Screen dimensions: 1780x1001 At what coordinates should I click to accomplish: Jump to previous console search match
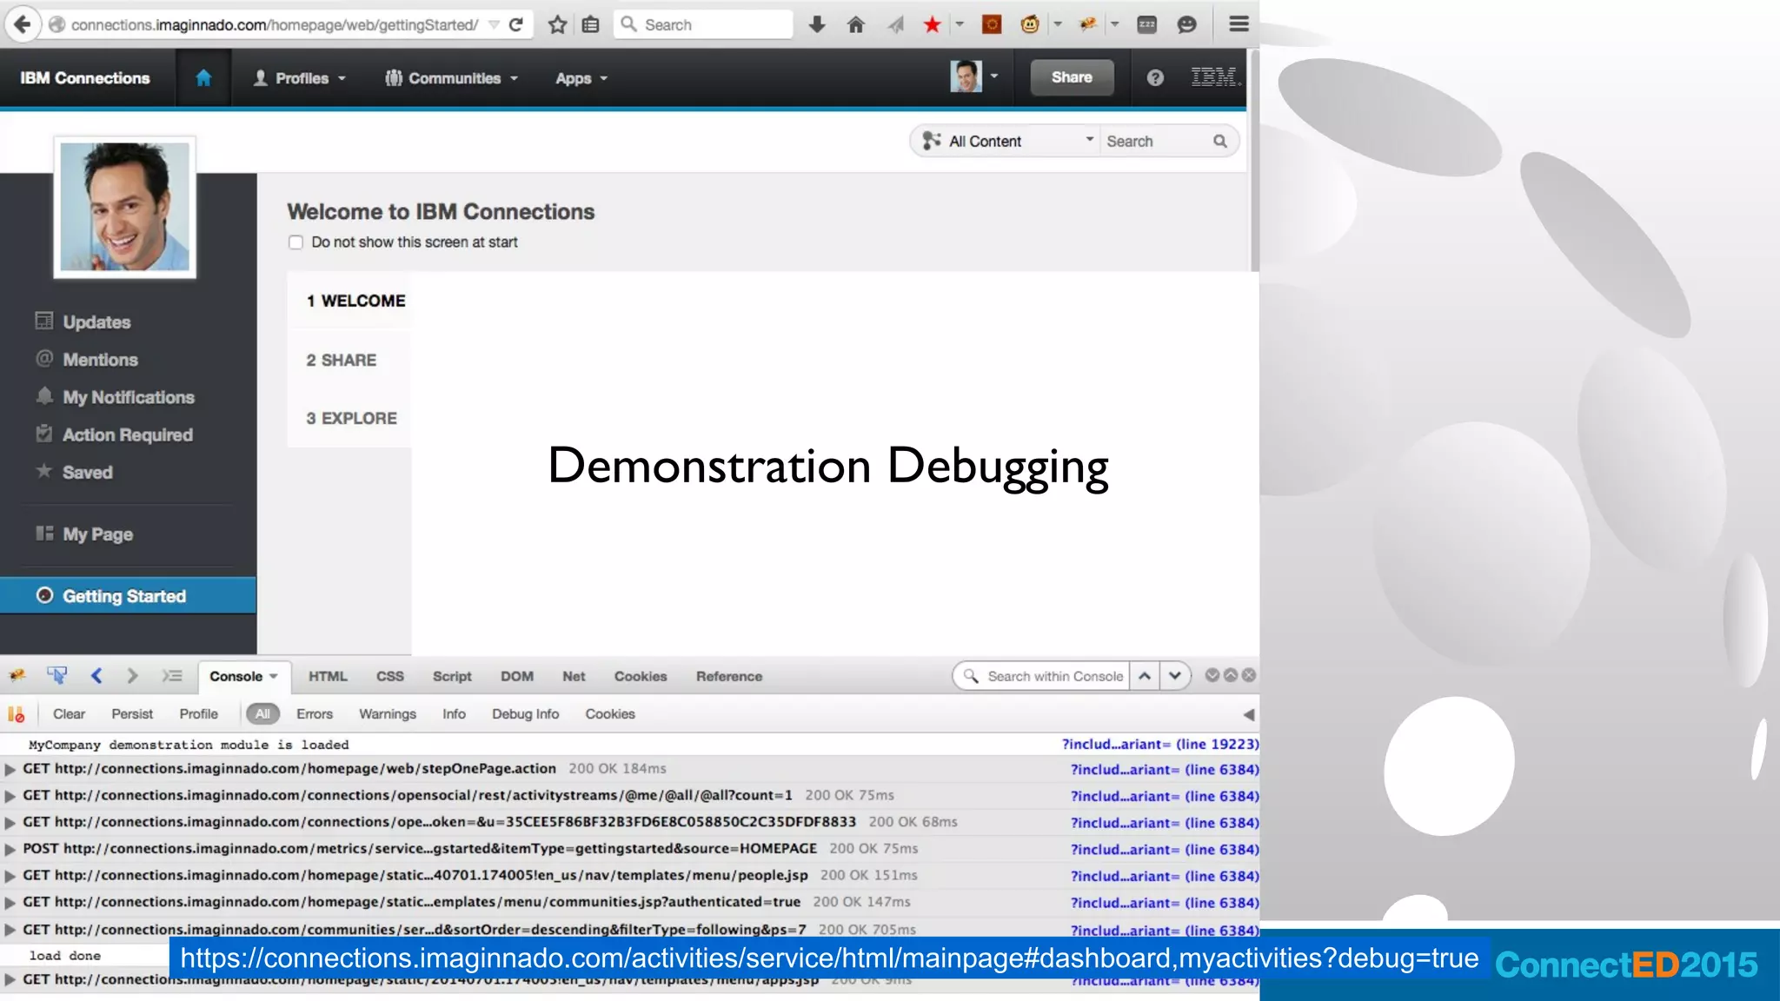[1146, 676]
